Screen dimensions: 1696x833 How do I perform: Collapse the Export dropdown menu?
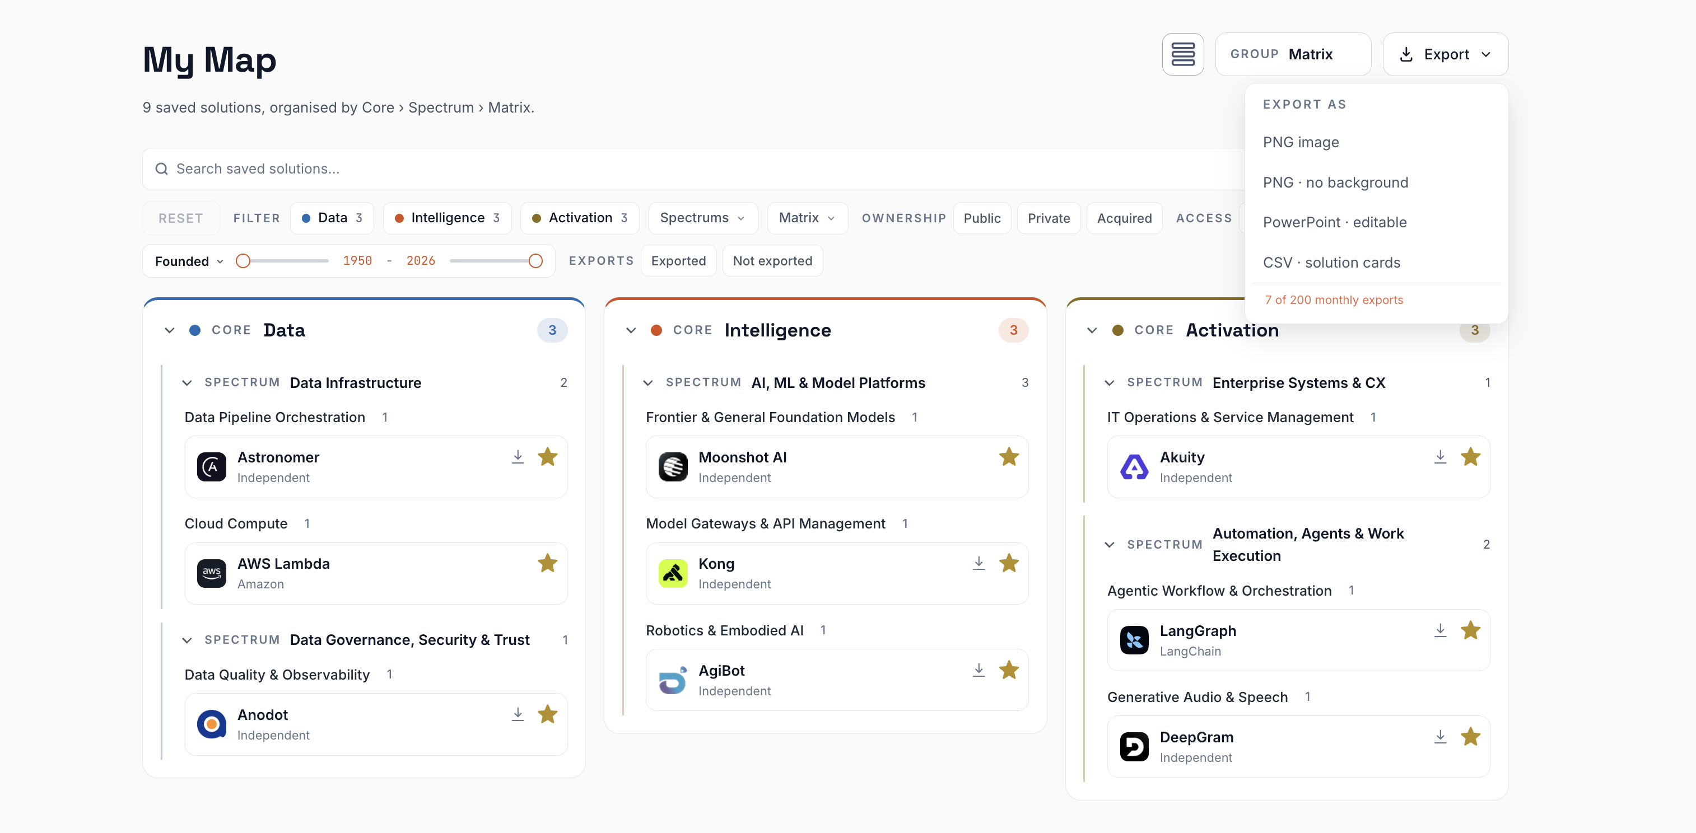click(x=1445, y=54)
